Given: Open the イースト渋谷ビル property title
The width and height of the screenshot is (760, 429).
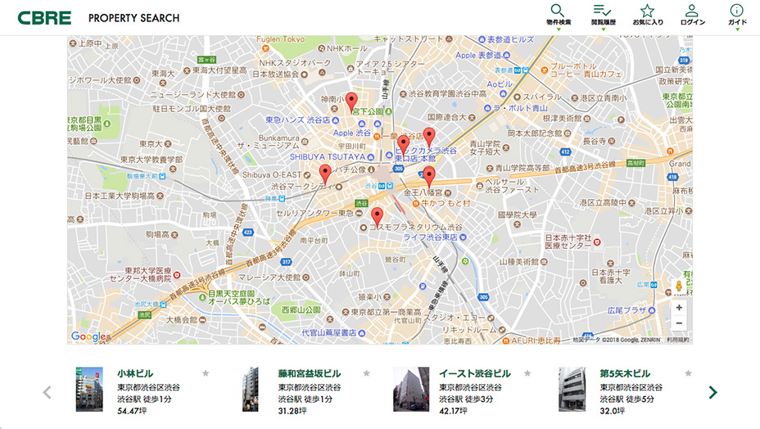Looking at the screenshot, I should click(x=474, y=374).
